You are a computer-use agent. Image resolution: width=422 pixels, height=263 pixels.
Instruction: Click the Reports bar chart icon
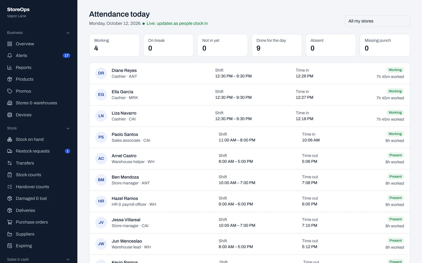point(10,68)
